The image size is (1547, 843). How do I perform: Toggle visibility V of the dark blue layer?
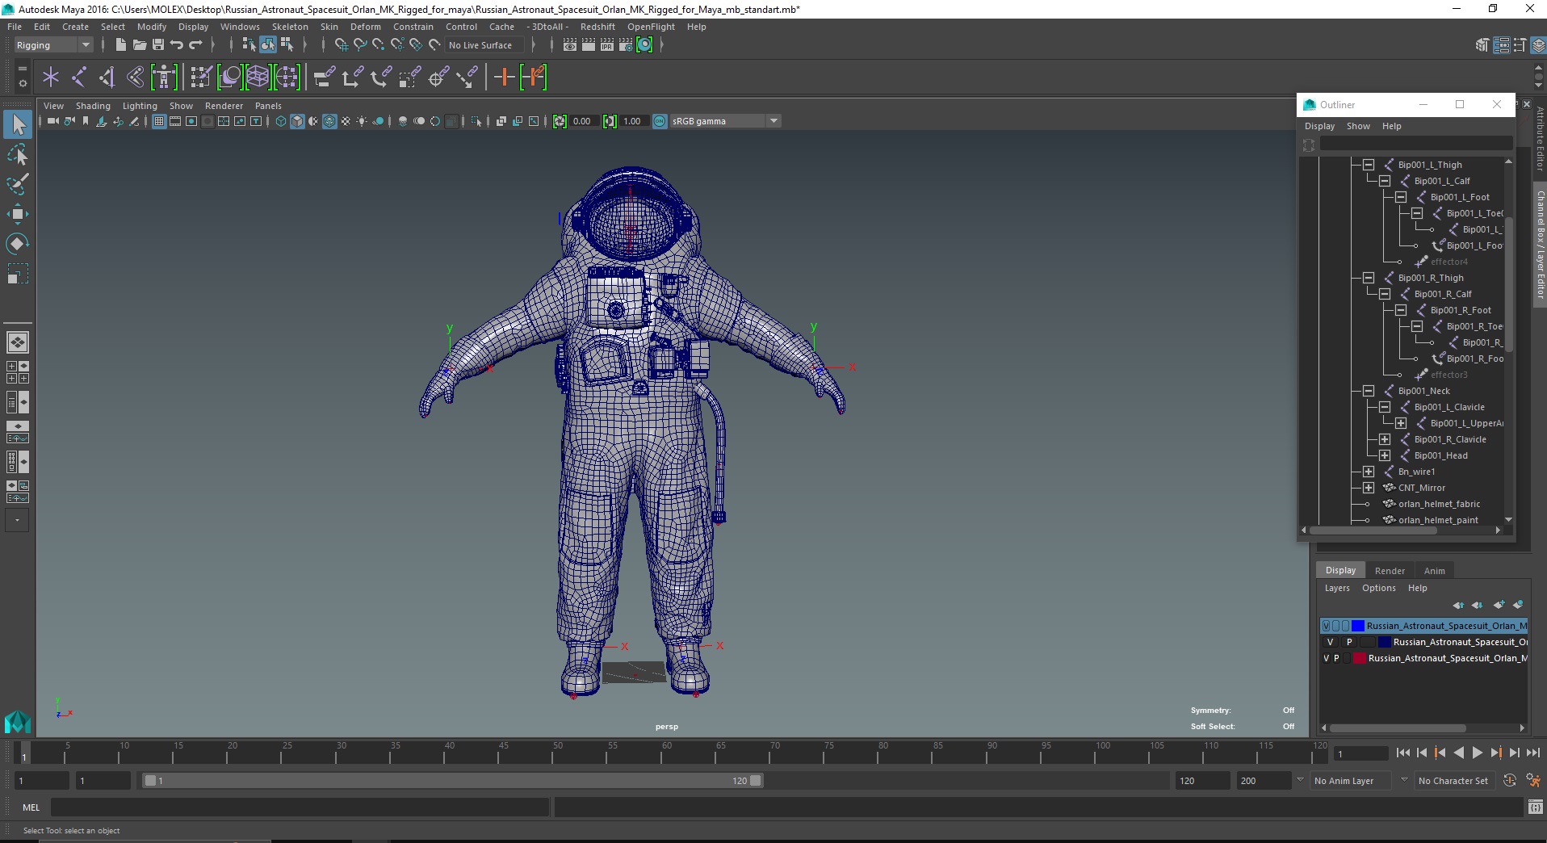pyautogui.click(x=1330, y=642)
